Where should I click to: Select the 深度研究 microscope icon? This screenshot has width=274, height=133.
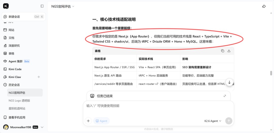(x=5, y=46)
